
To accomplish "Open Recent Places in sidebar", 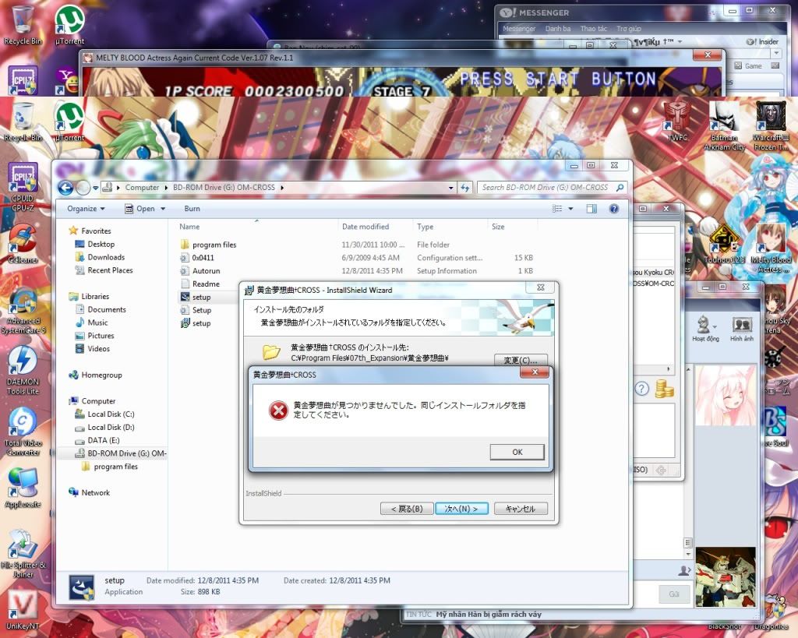I will [110, 270].
